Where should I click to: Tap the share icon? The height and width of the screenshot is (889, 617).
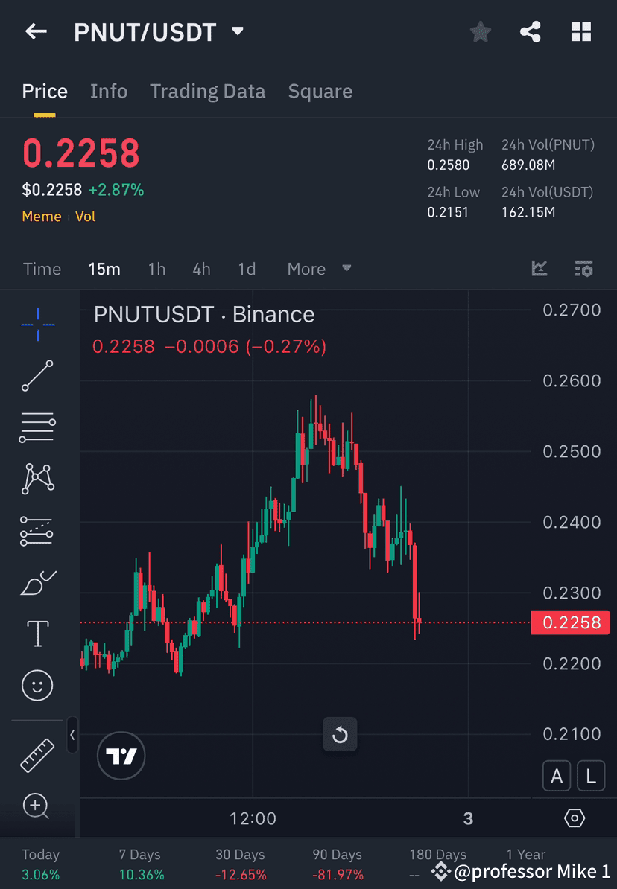pyautogui.click(x=531, y=31)
